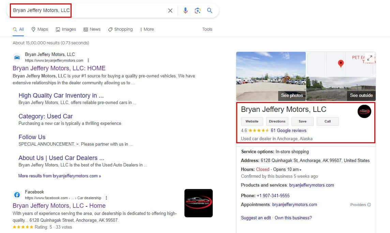Select the All search tab
The image size is (390, 233).
tap(18, 29)
